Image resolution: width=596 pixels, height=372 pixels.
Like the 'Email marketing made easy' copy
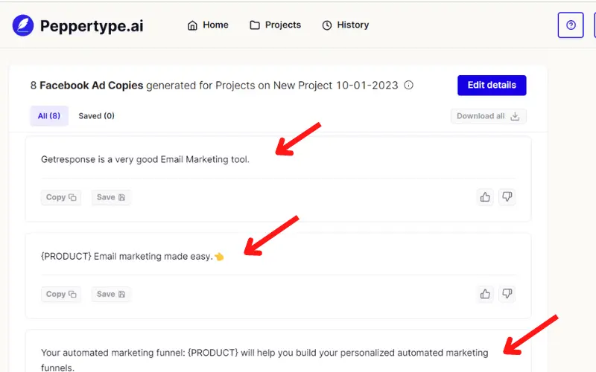coord(485,294)
